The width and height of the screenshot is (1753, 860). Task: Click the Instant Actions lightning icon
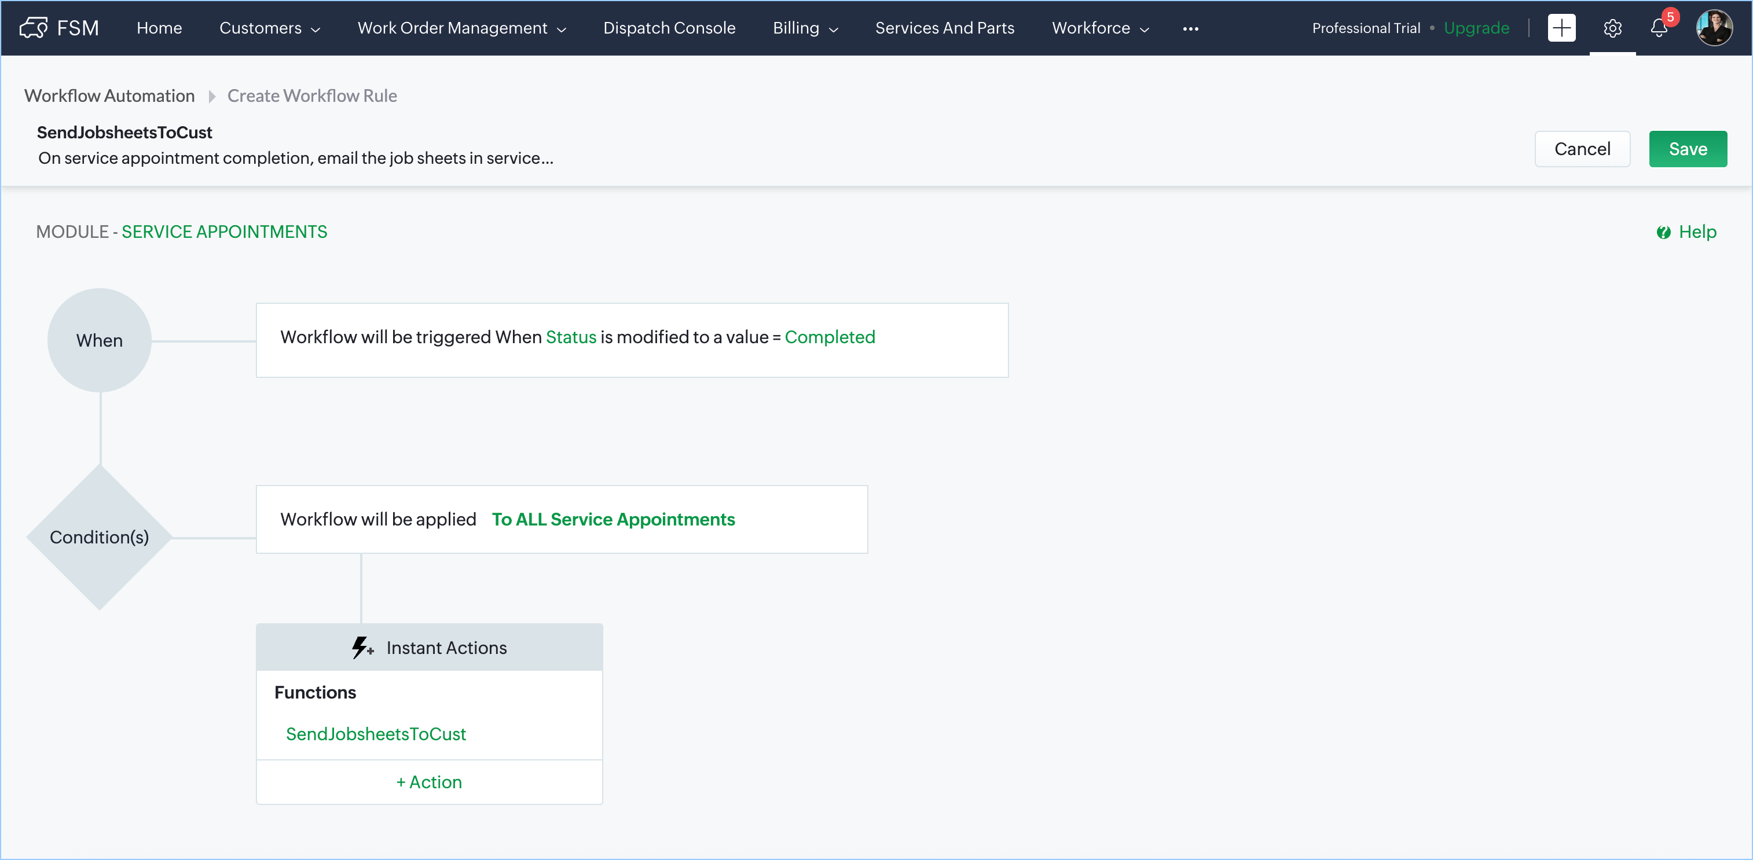coord(362,647)
